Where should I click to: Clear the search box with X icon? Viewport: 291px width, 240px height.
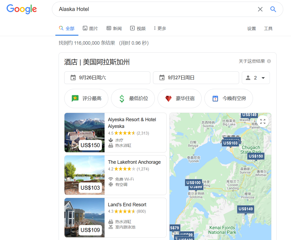click(x=260, y=9)
